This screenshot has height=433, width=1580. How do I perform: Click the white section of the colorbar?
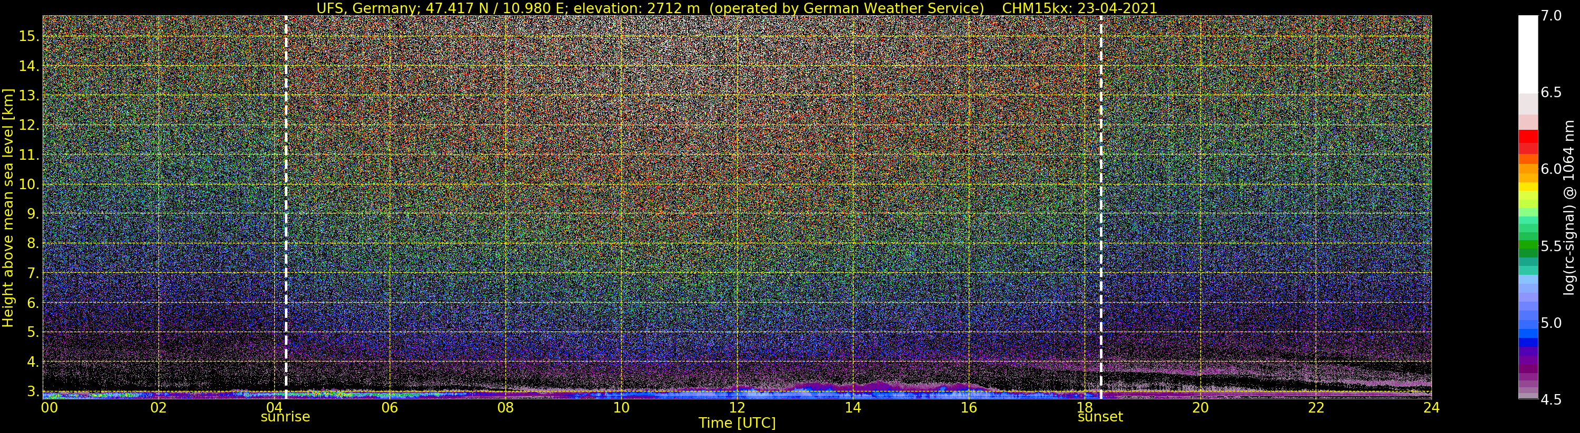(1528, 54)
